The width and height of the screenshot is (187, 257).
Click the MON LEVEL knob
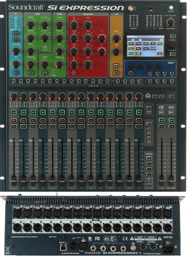point(170,22)
